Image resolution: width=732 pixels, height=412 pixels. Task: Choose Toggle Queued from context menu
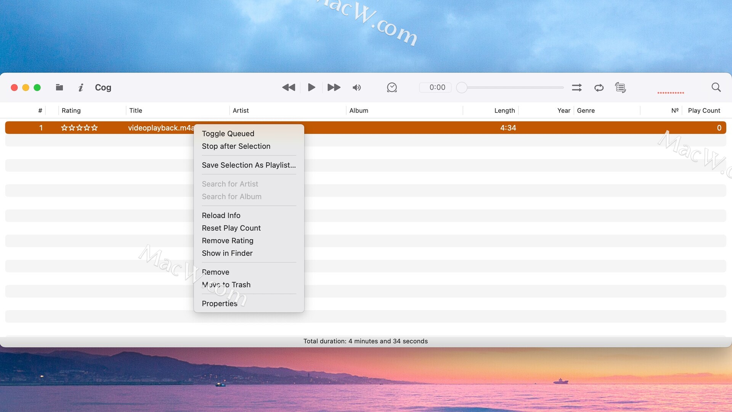point(228,134)
